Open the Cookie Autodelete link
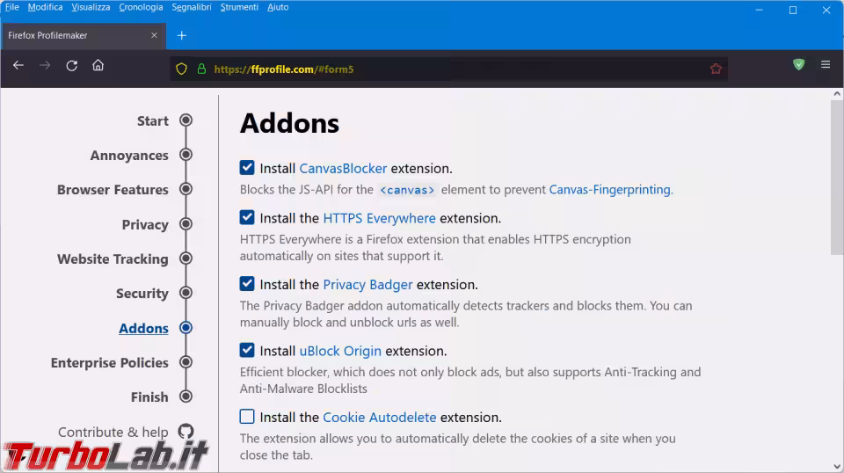Viewport: 844px width, 473px height. pyautogui.click(x=380, y=417)
